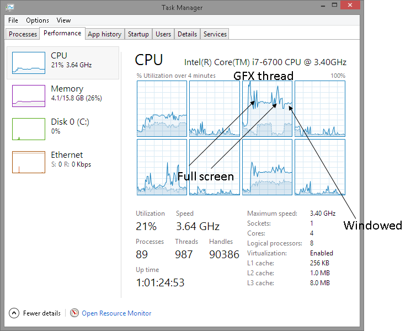Click the Virtualization Enabled value
The image size is (411, 331).
[x=322, y=253]
